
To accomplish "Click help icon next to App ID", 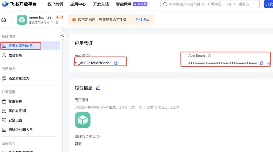I will tap(89, 56).
